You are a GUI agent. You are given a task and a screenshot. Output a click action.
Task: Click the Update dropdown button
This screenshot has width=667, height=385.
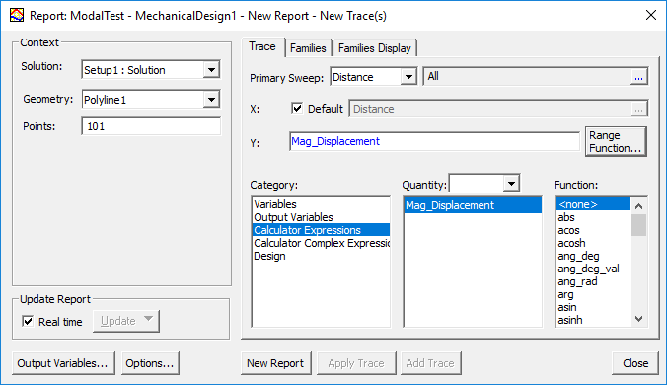126,321
